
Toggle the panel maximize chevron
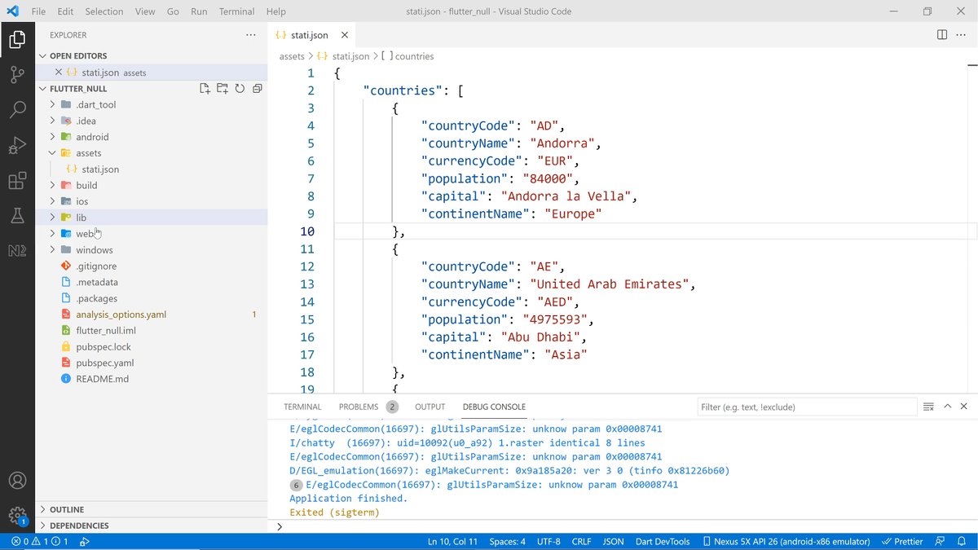coord(947,407)
